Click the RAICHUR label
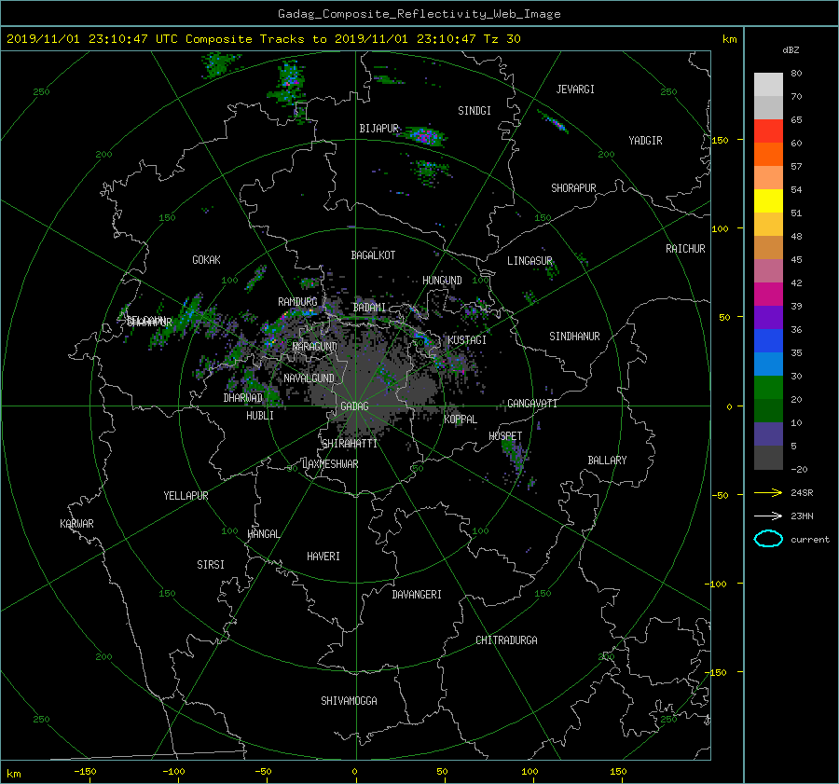The height and width of the screenshot is (784, 839). click(685, 249)
